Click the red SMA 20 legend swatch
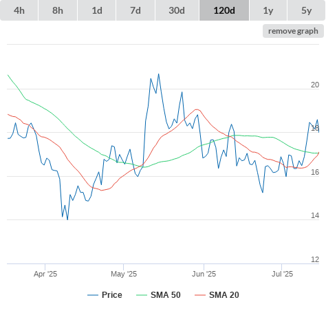This screenshot has width=326, height=313. 200,295
